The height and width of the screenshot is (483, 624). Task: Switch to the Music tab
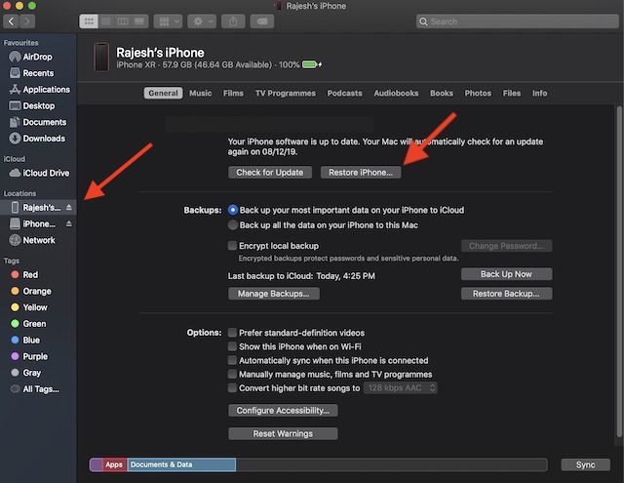pyautogui.click(x=201, y=93)
